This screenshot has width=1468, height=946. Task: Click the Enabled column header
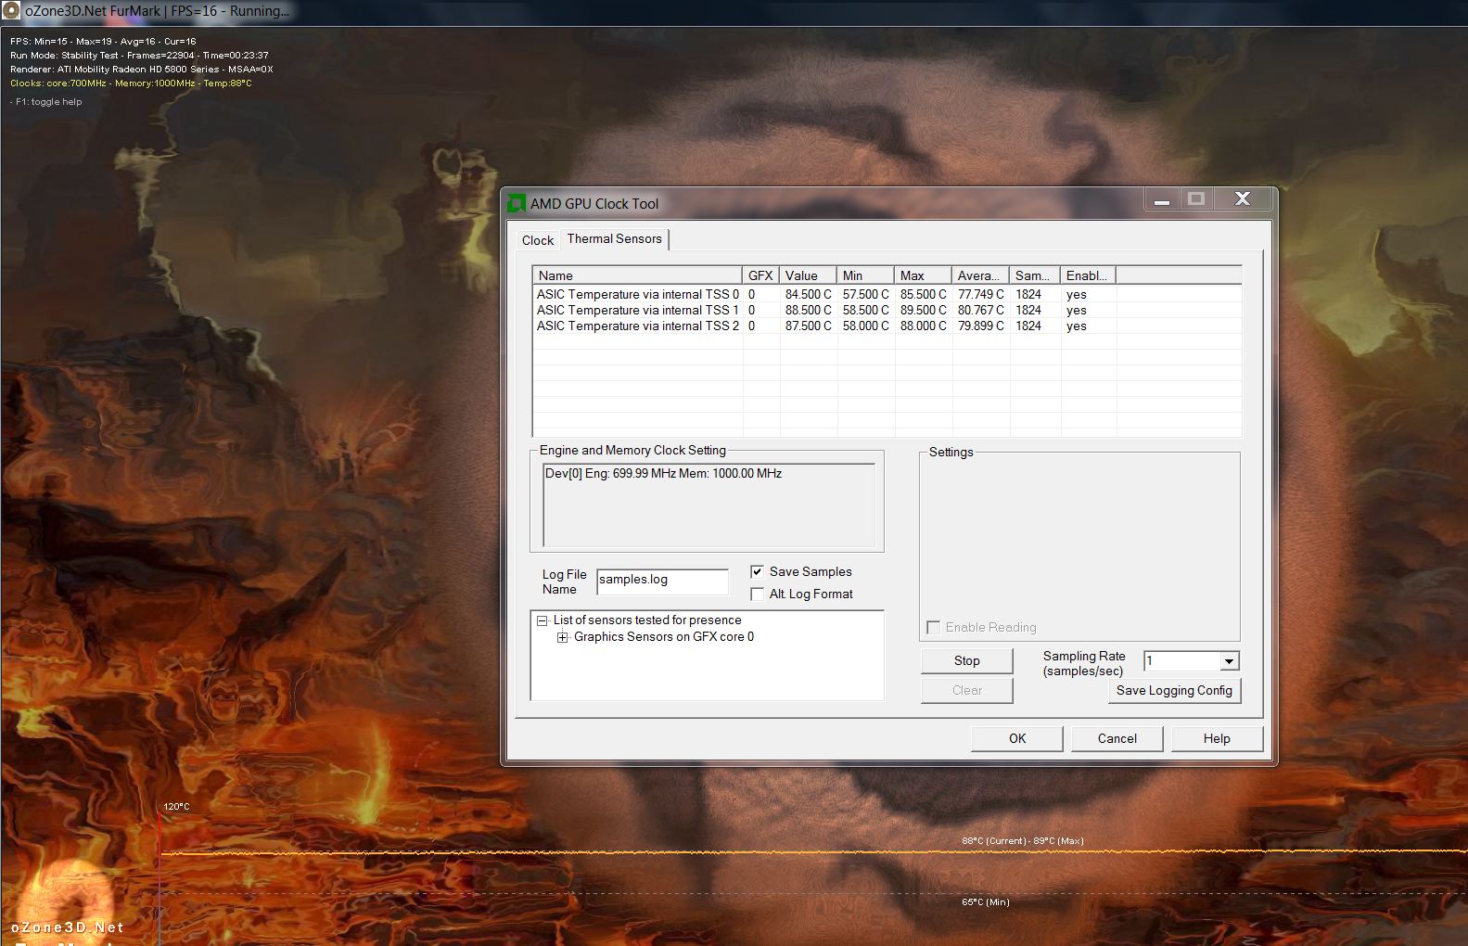point(1089,275)
